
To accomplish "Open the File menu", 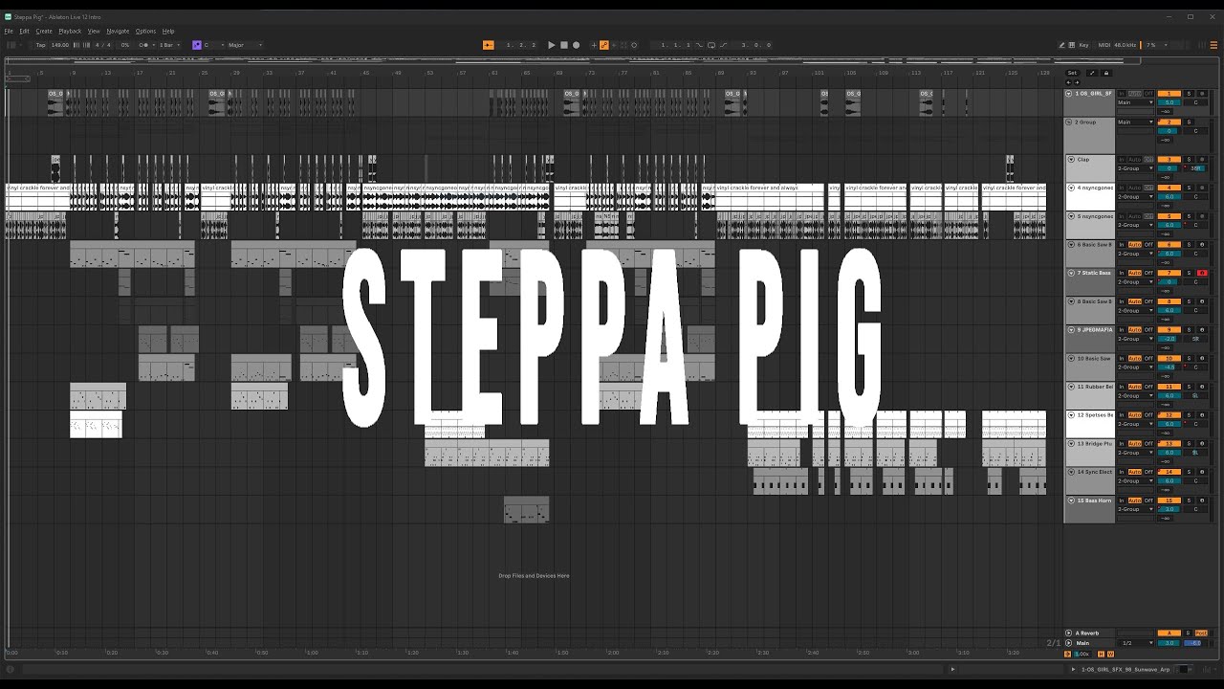I will [9, 31].
